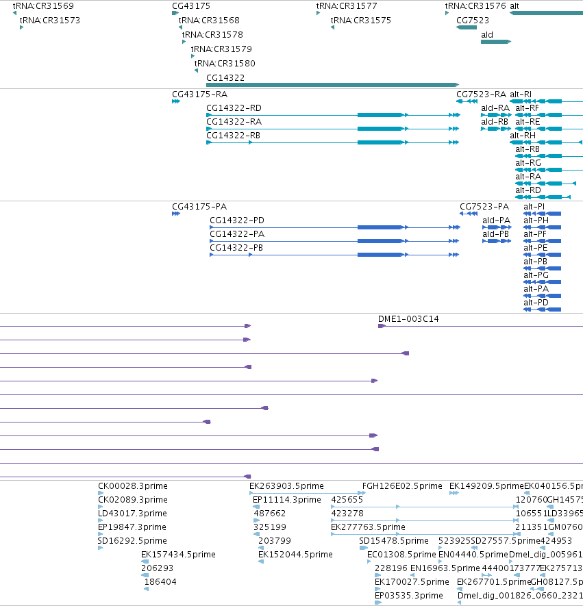
Task: Select alt-RD transcript label
Action: click(x=528, y=190)
